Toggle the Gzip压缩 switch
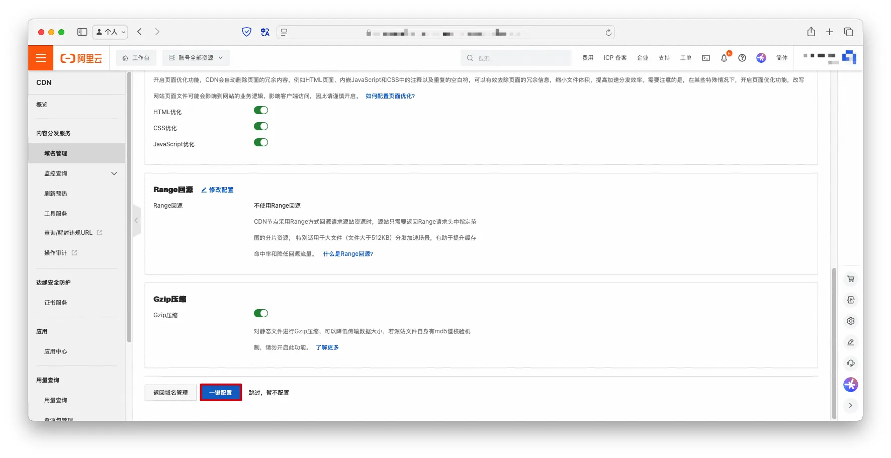891x458 pixels. [x=260, y=314]
